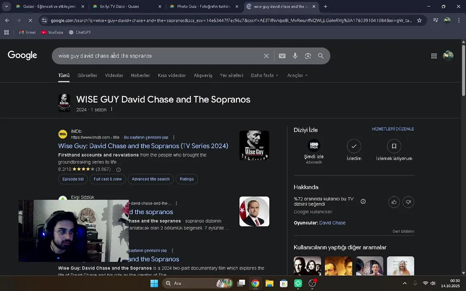Watch now on HBO Max
Screen dimensions: 466x291
pyautogui.click(x=313, y=152)
